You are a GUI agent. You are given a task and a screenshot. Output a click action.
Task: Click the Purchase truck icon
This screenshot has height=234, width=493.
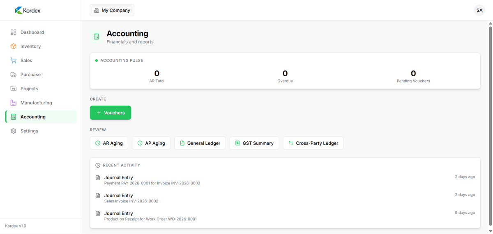14,75
